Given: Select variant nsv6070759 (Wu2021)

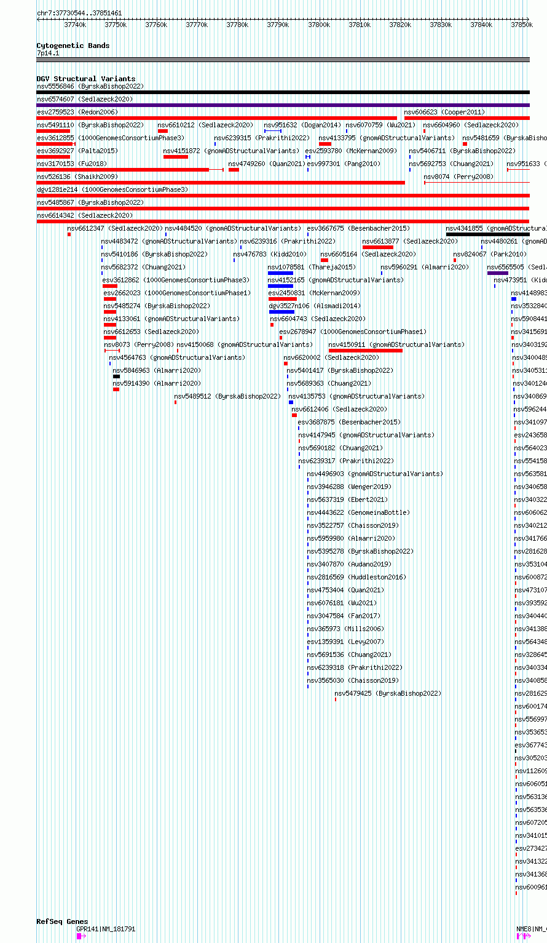Looking at the screenshot, I should pyautogui.click(x=380, y=125).
